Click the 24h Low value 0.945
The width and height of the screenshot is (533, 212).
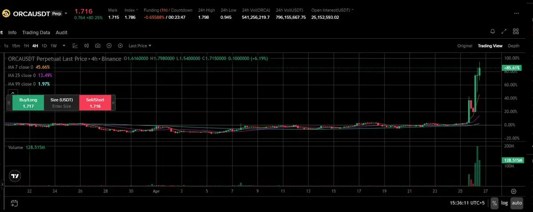coord(226,17)
